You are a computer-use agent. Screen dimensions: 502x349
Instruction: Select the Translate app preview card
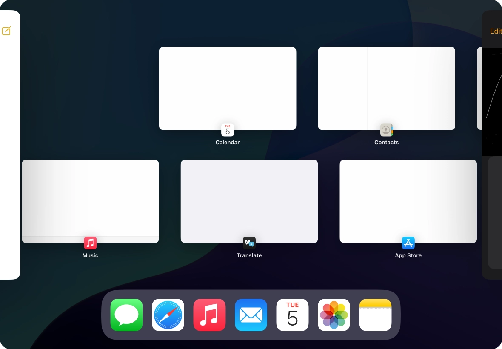coord(249,201)
